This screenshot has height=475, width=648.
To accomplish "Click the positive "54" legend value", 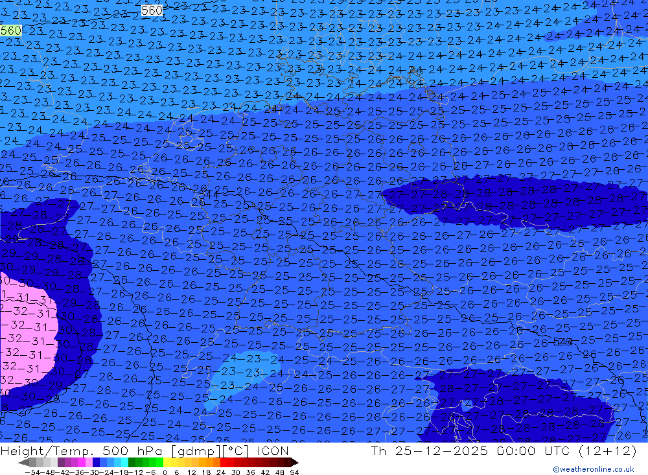I will [294, 472].
